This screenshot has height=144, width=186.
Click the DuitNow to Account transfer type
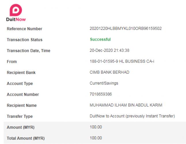pos(132,116)
